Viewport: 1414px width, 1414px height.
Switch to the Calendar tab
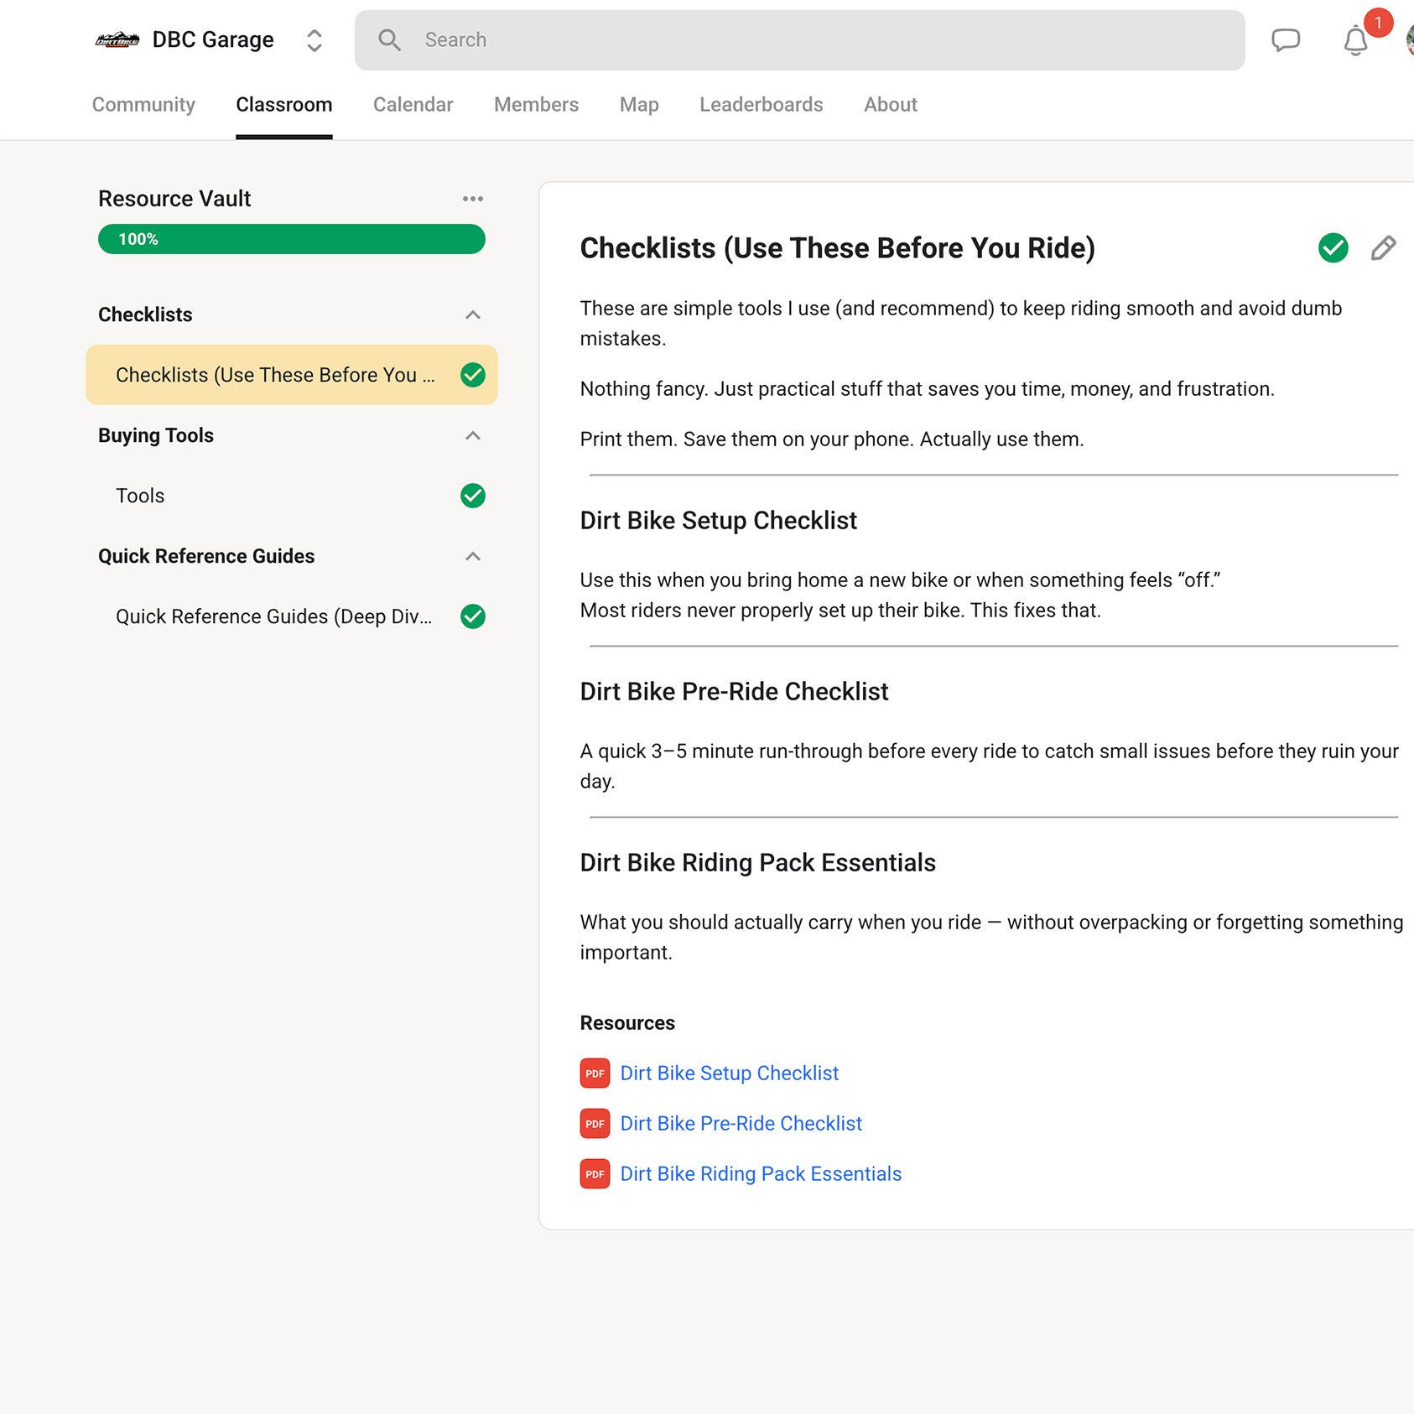[x=413, y=105]
